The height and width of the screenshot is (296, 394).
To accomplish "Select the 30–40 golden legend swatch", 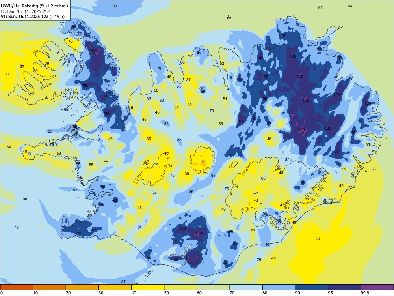I will click(x=115, y=287).
